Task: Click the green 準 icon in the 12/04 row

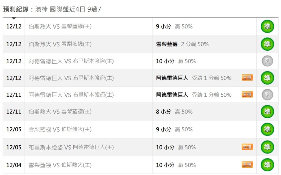Action: [x=267, y=165]
